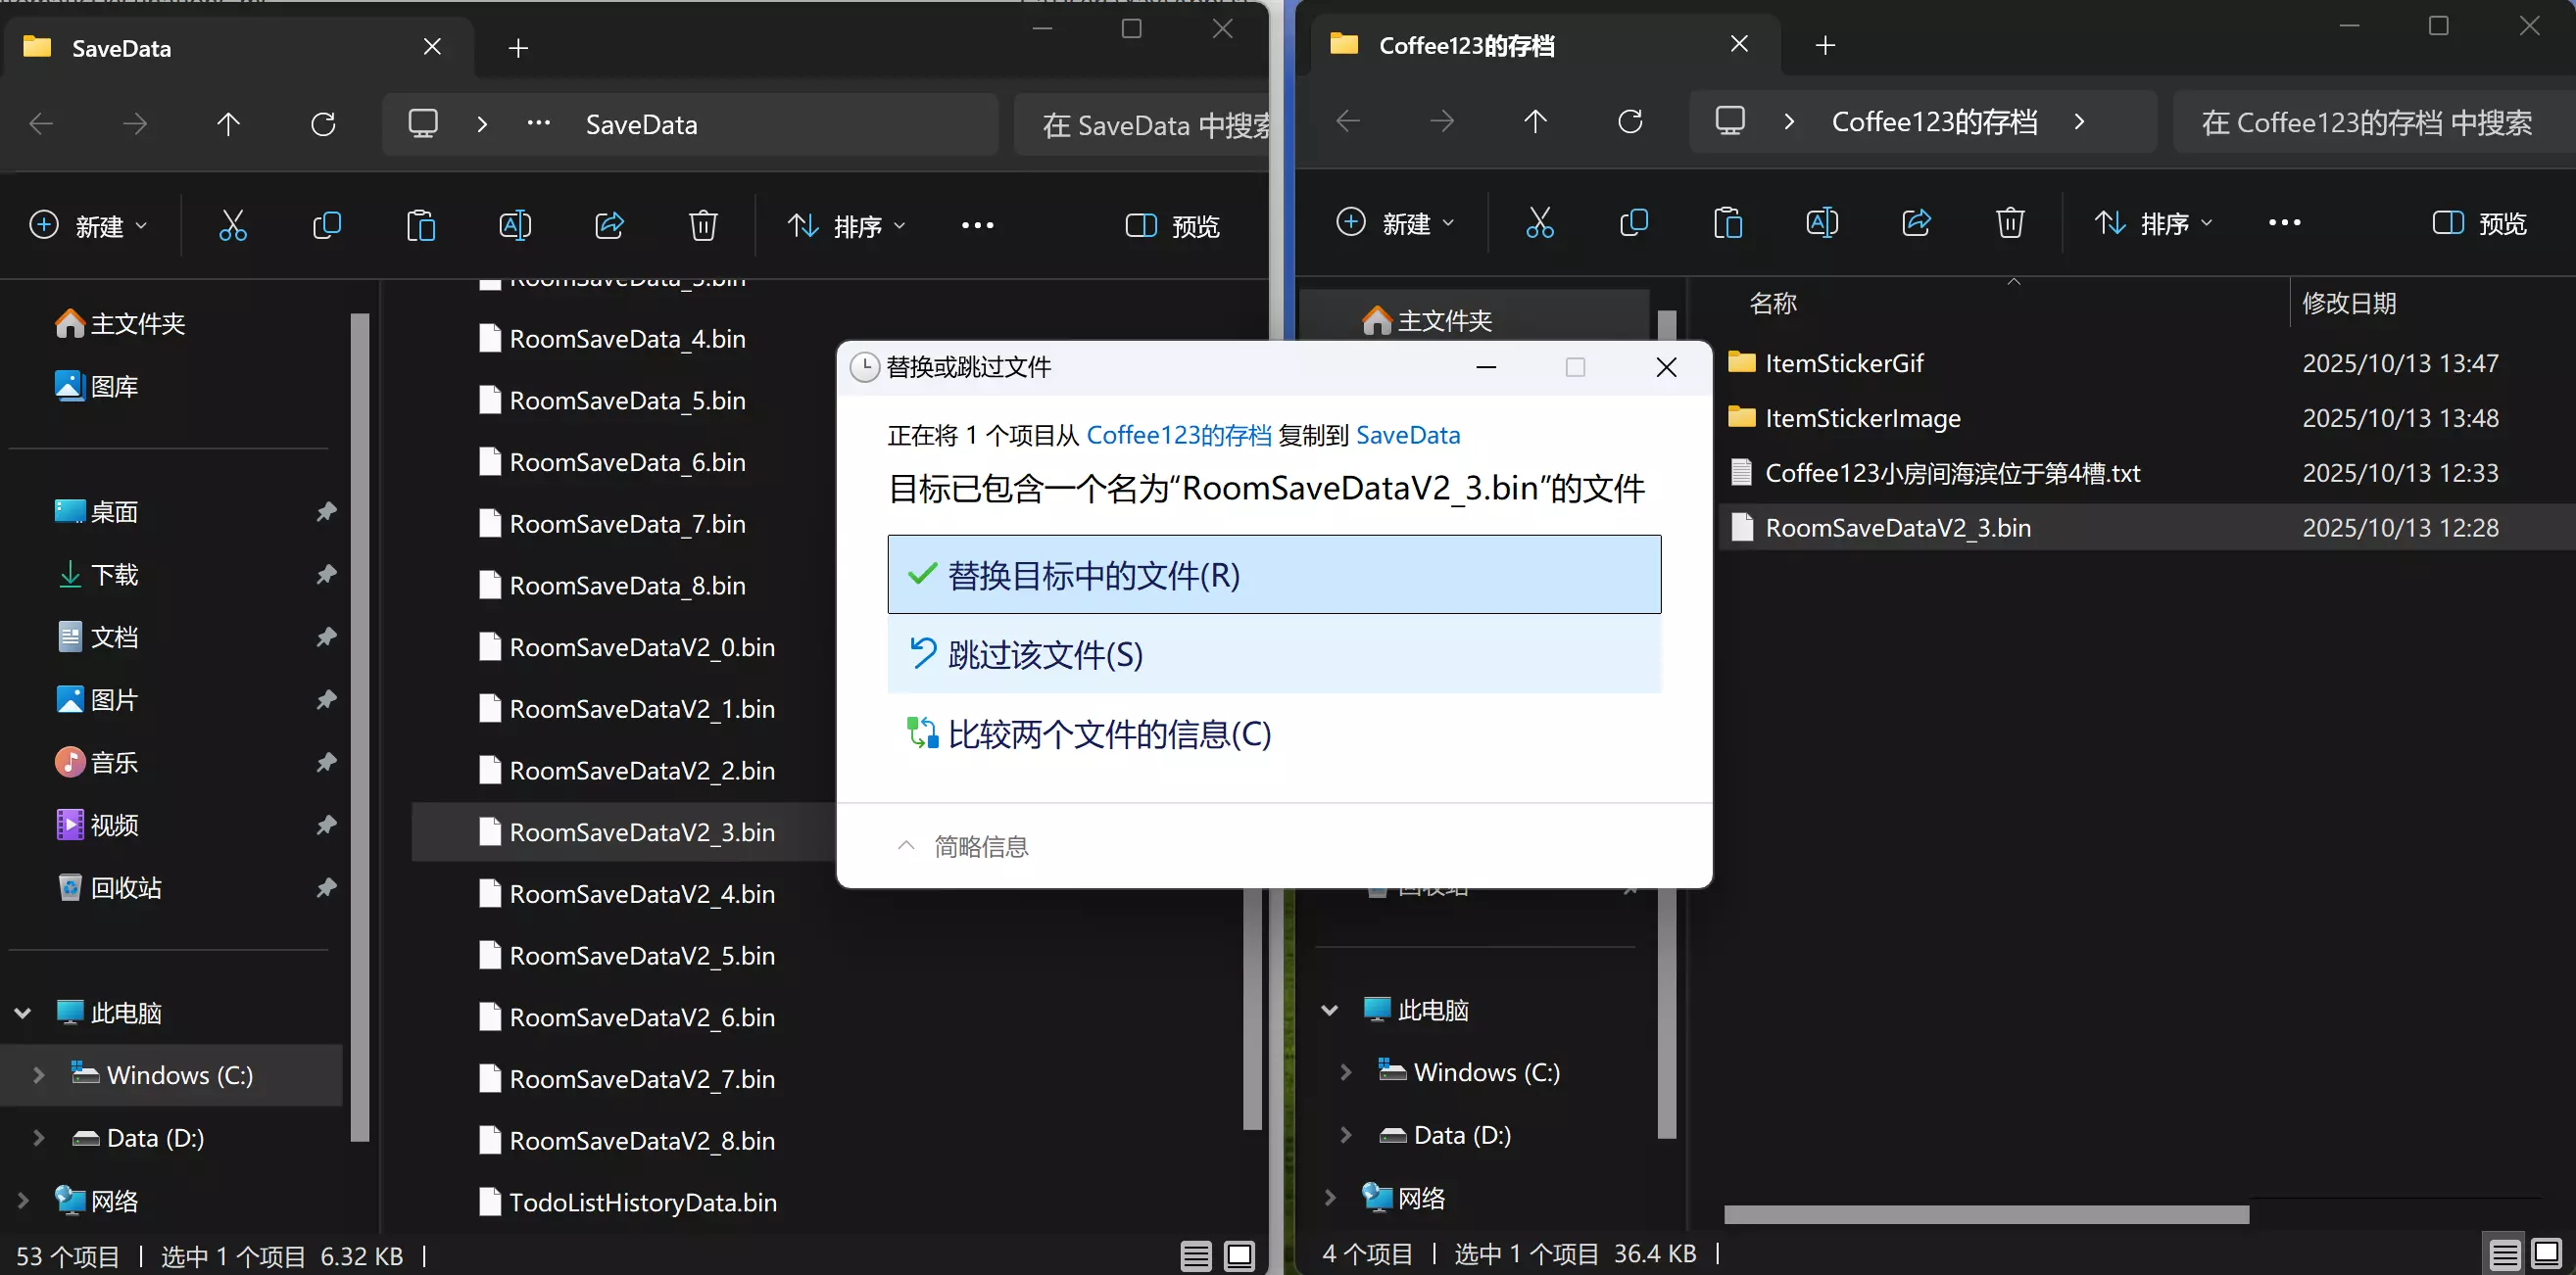This screenshot has height=1275, width=2576.
Task: Click the horizontal scrollbar in Coffee123 file list
Action: coord(1985,1214)
